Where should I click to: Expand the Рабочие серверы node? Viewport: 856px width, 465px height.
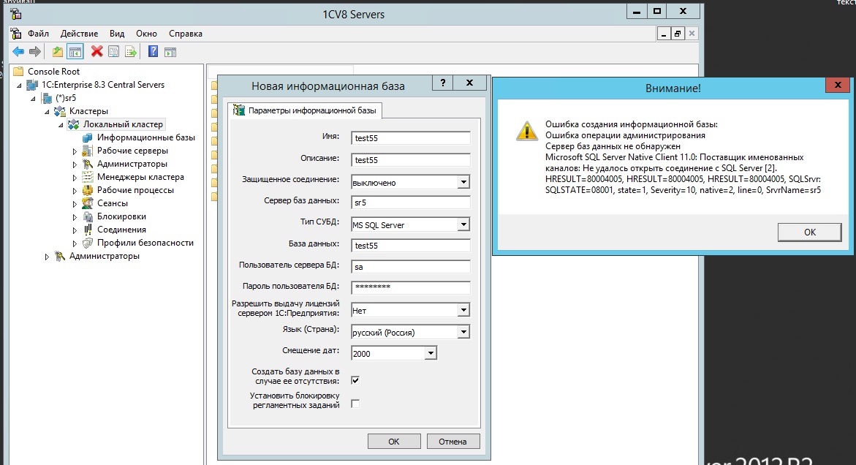click(75, 151)
